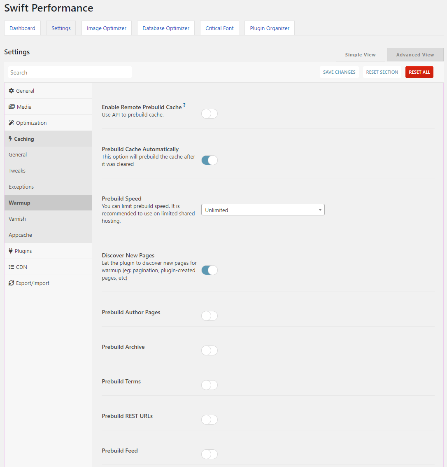Select the Tweaks caching submenu
447x467 pixels.
[48, 170]
